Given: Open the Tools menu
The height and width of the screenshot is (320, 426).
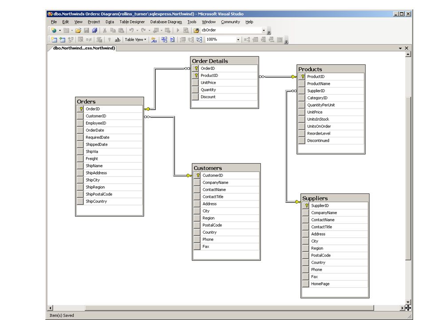Looking at the screenshot, I should tap(192, 22).
